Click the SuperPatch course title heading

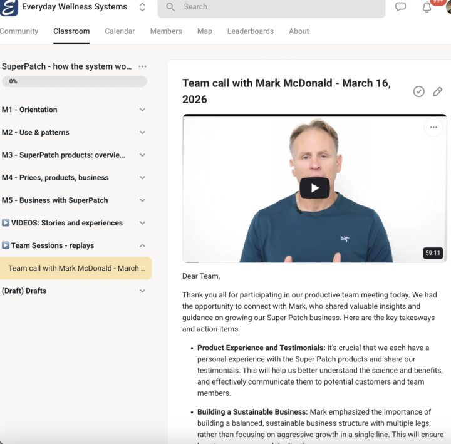click(x=67, y=66)
